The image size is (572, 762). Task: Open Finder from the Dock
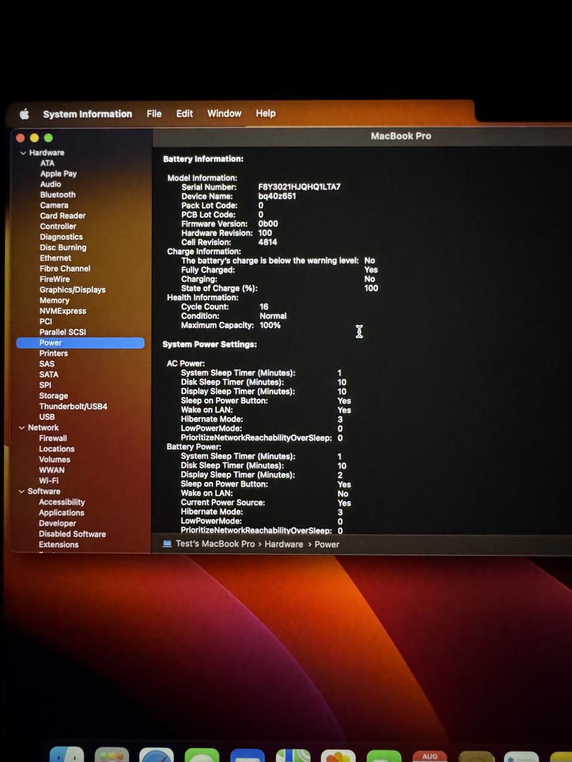66,755
